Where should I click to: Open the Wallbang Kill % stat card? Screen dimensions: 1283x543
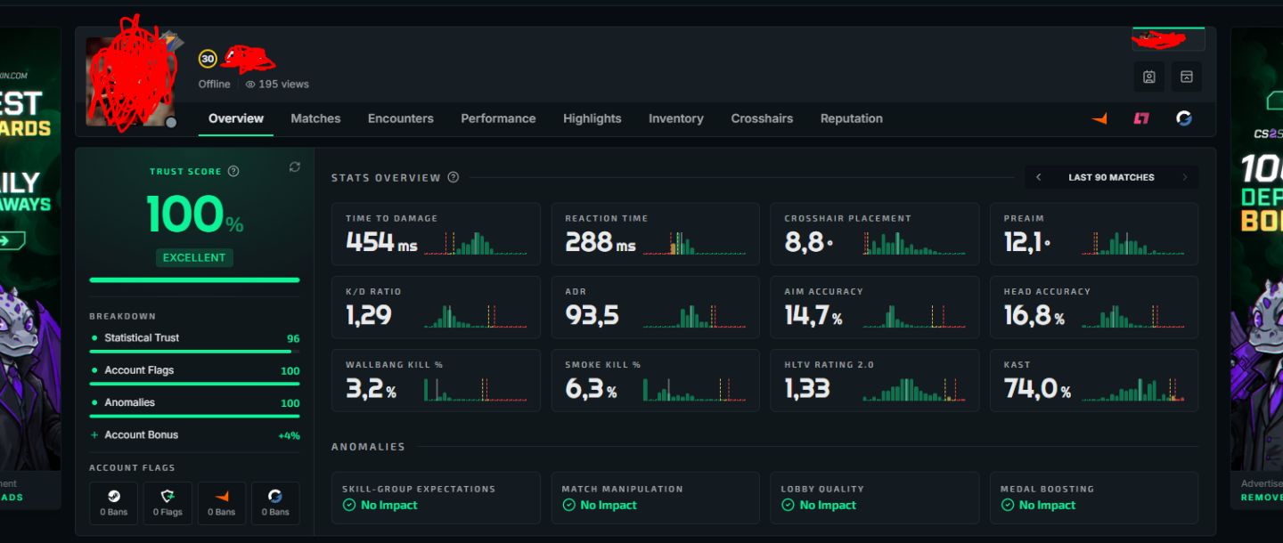[436, 380]
